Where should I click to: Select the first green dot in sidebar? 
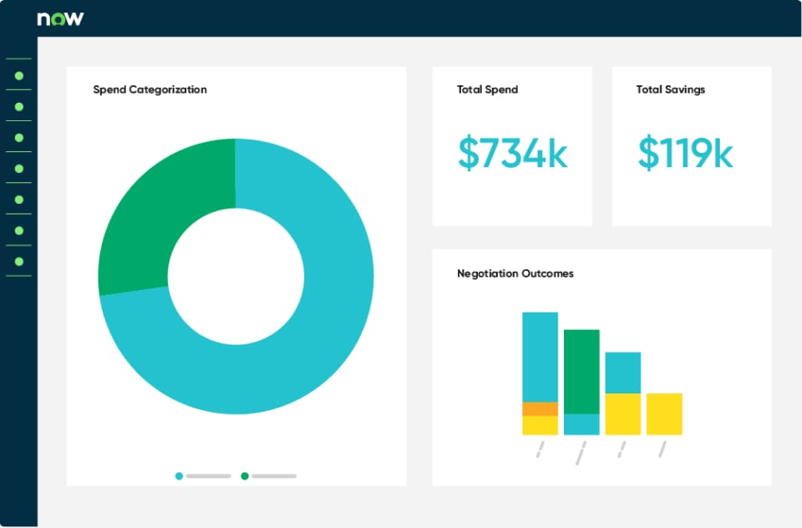[19, 76]
